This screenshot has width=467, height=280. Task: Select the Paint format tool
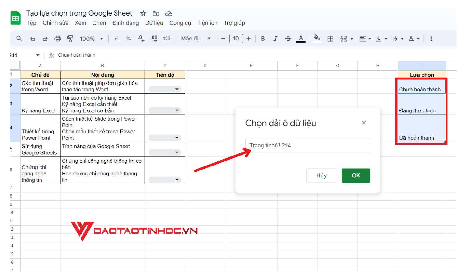point(70,38)
